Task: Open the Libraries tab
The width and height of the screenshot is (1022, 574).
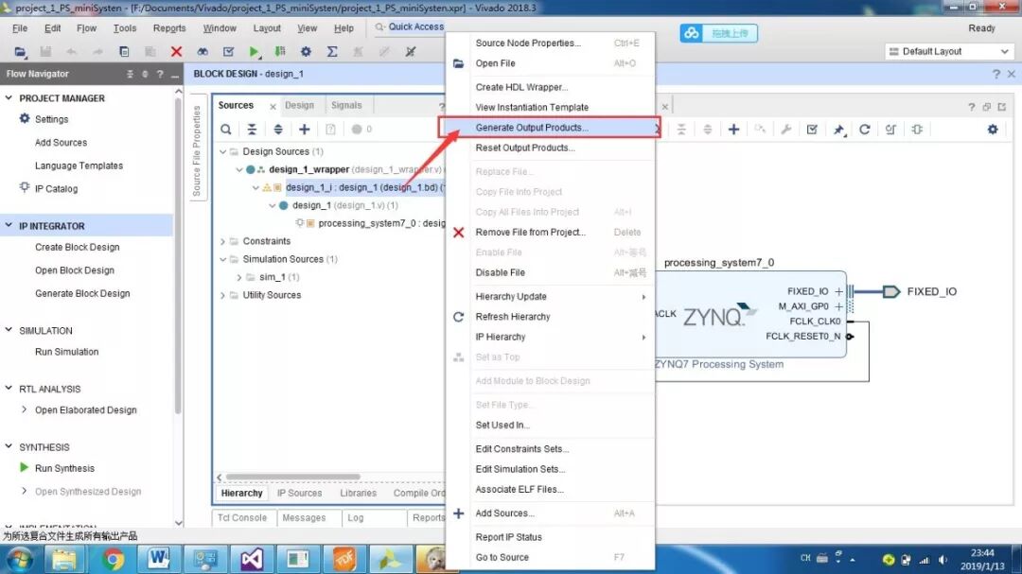Action: coord(358,494)
